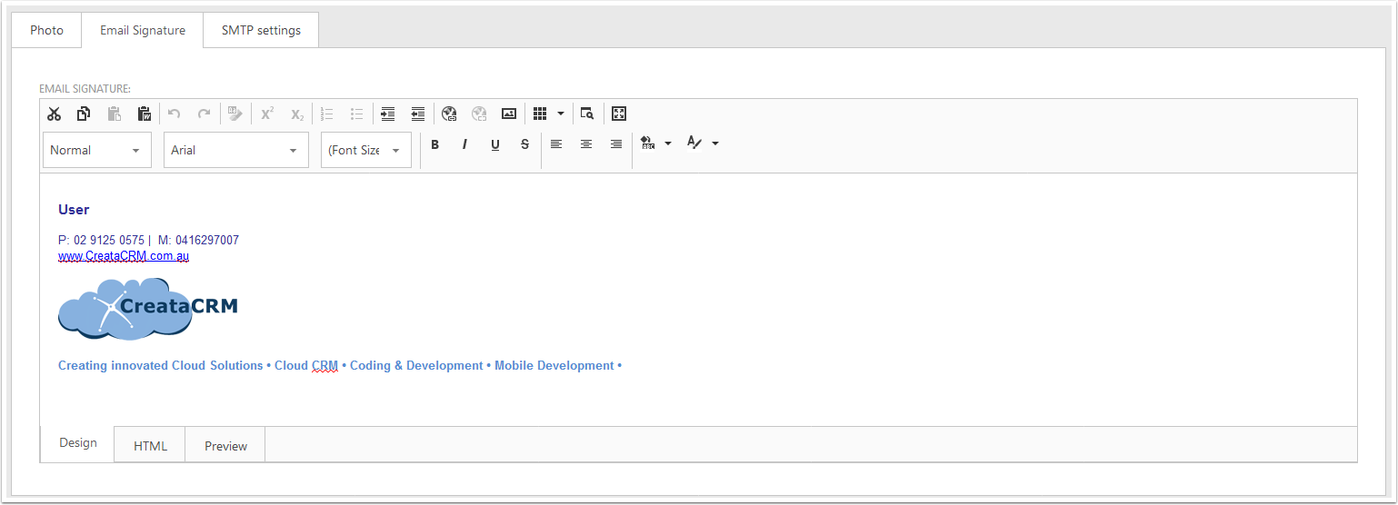Viewport: 1398px width, 505px height.
Task: Toggle full screen editor mode
Action: tap(619, 114)
